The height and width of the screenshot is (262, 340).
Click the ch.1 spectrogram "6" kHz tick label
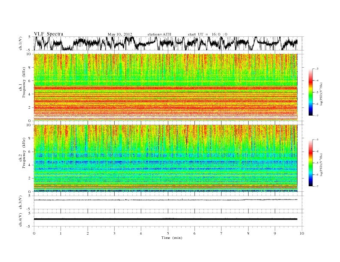click(x=30, y=81)
